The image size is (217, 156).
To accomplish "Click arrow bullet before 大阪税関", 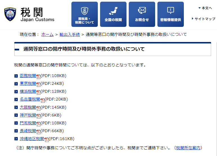I will point(16,107).
